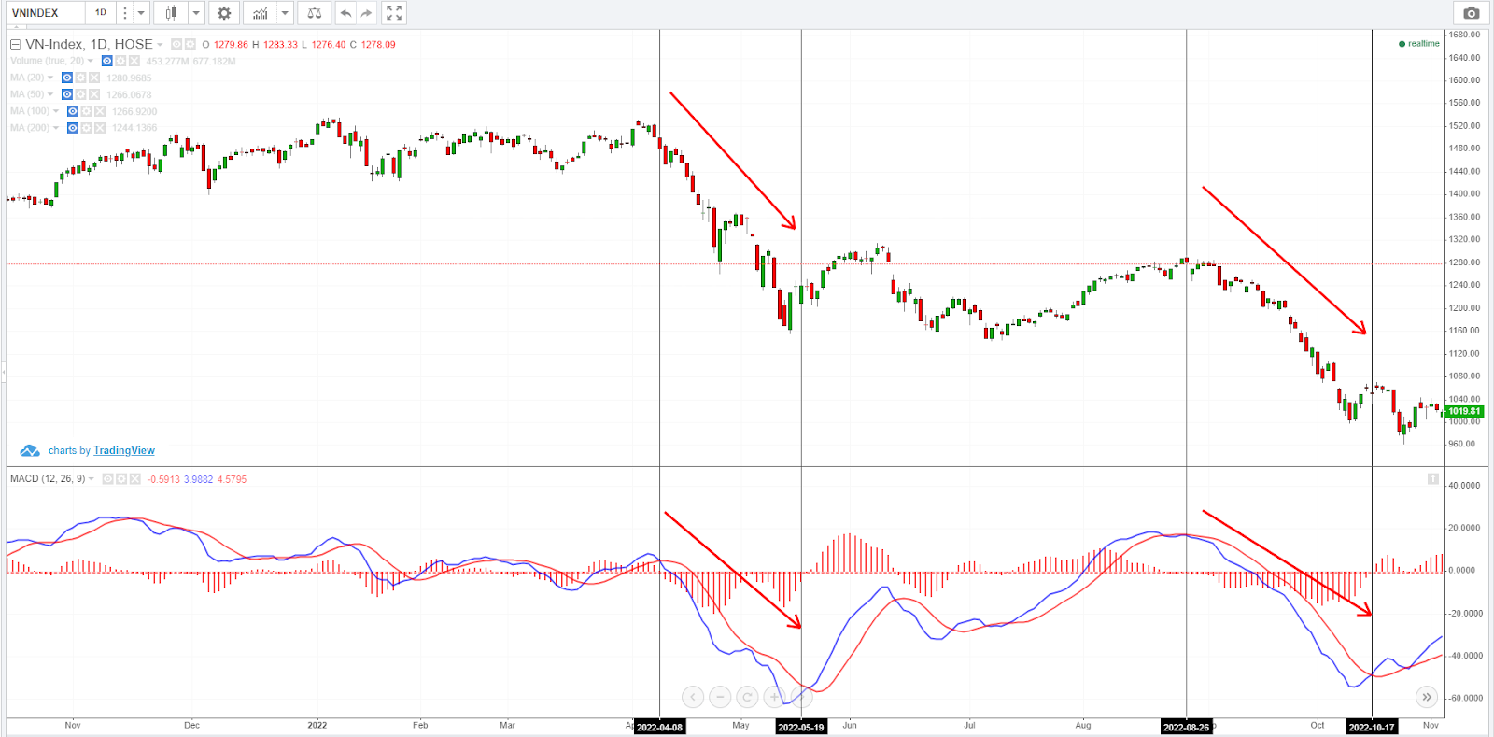This screenshot has height=737, width=1494.
Task: Remove the Volume indicator
Action: (134, 61)
